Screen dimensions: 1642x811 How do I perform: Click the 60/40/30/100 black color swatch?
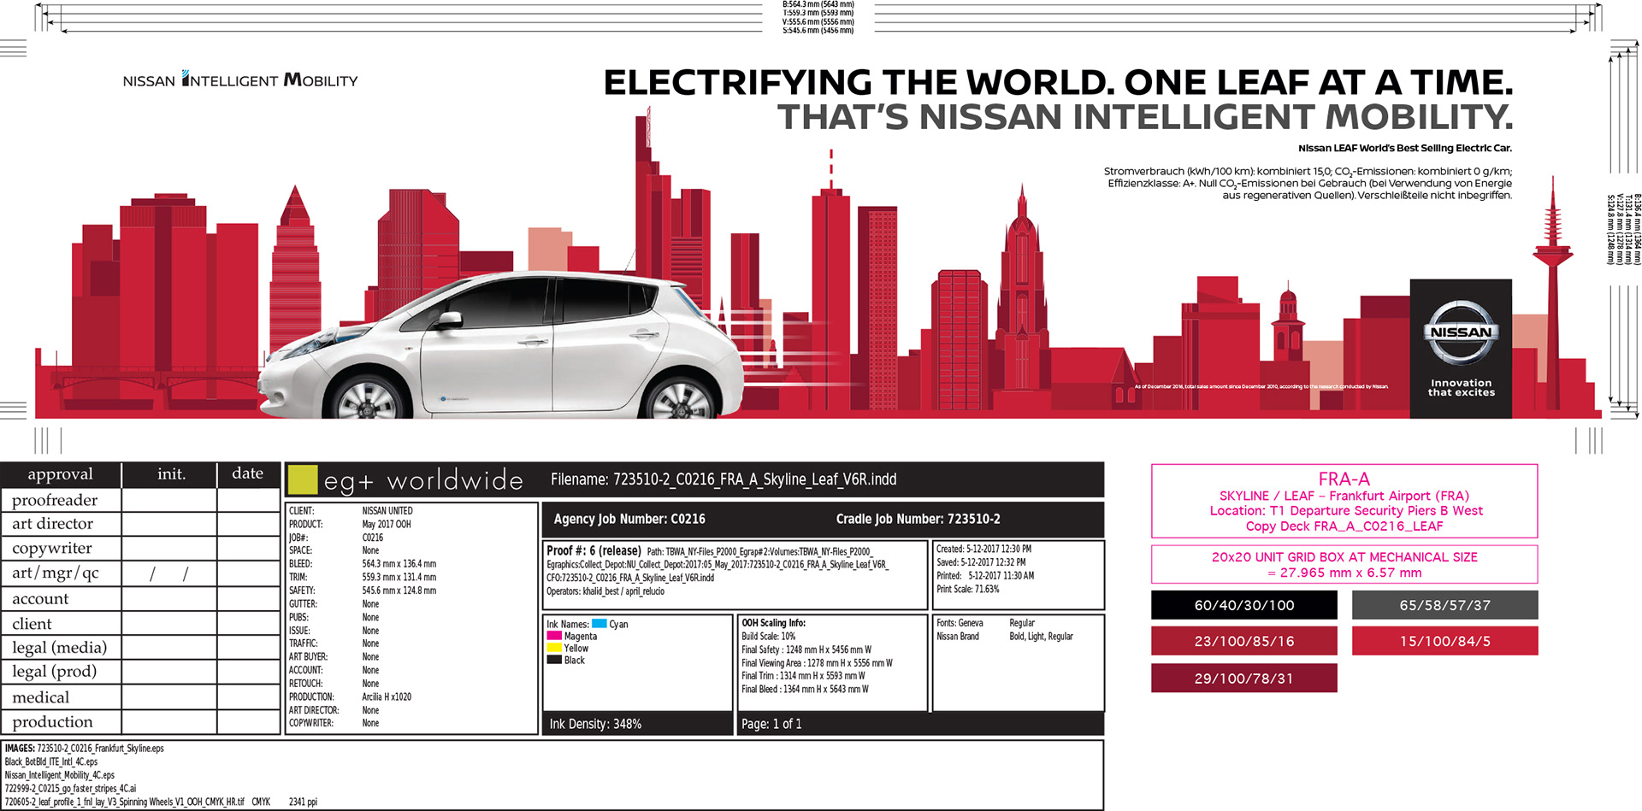coord(1244,605)
